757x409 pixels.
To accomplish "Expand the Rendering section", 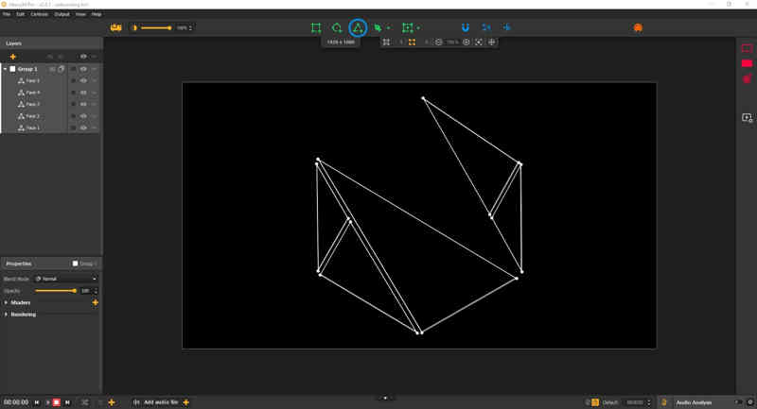I will point(6,315).
